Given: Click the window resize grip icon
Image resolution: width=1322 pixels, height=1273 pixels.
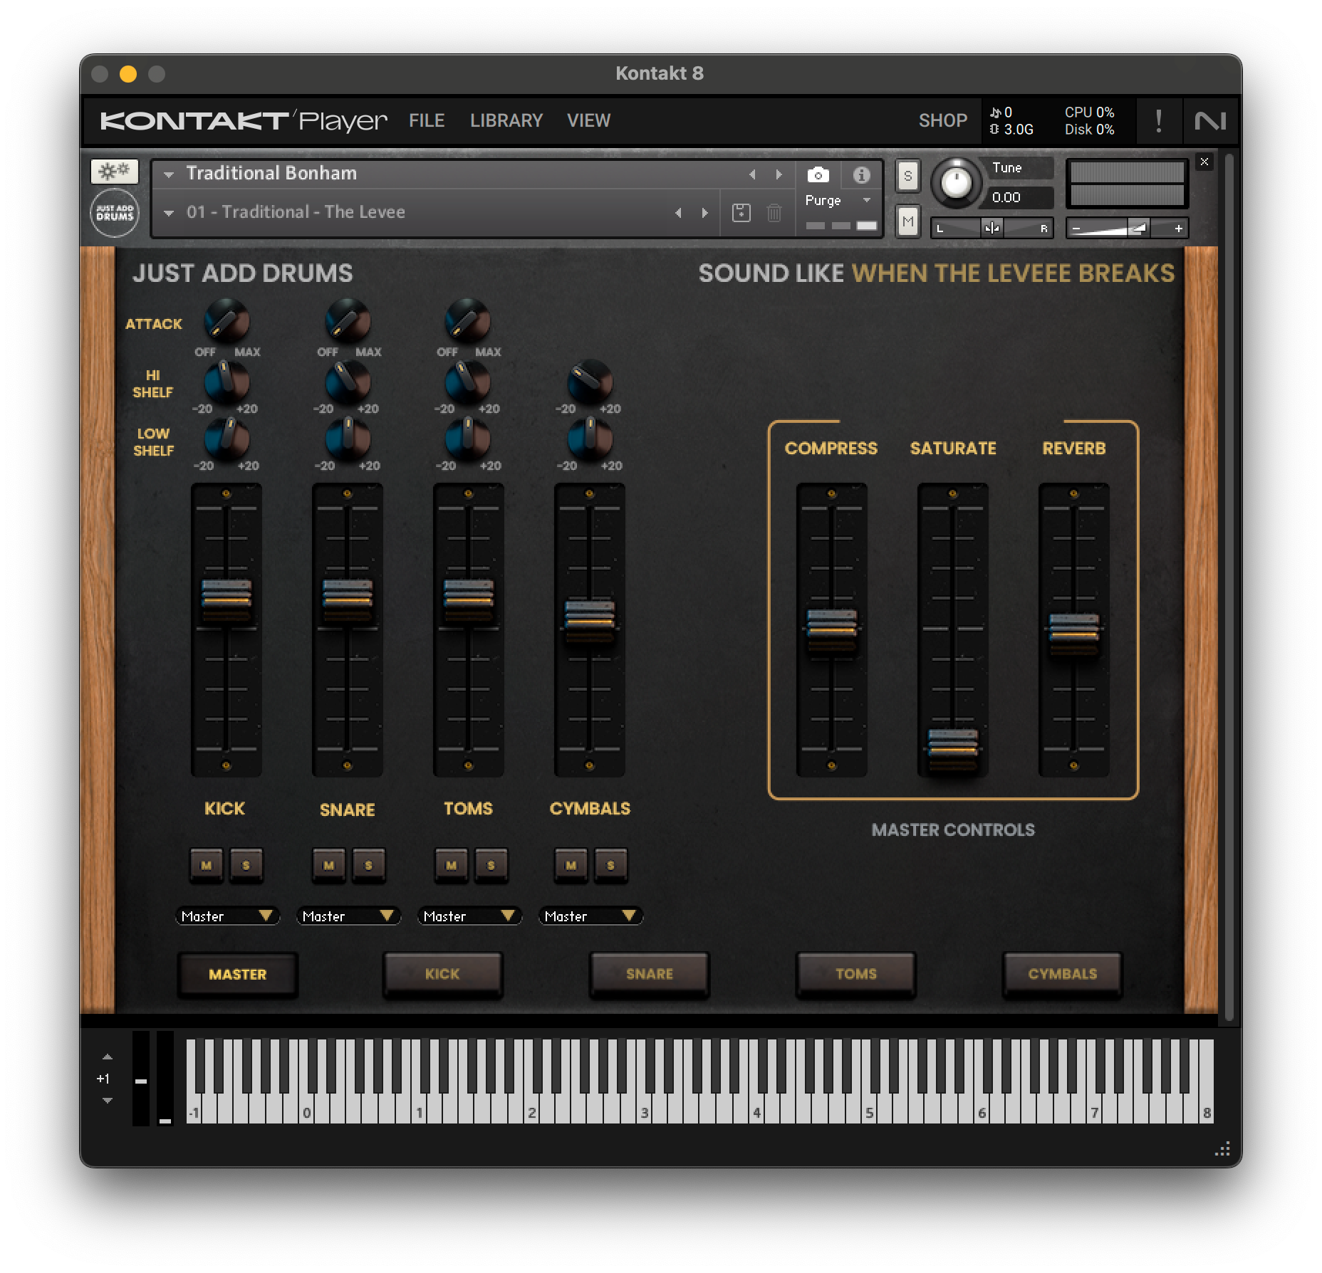Looking at the screenshot, I should [1222, 1148].
